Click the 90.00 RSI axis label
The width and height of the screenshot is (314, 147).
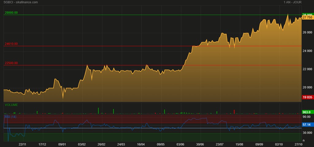click(x=307, y=117)
